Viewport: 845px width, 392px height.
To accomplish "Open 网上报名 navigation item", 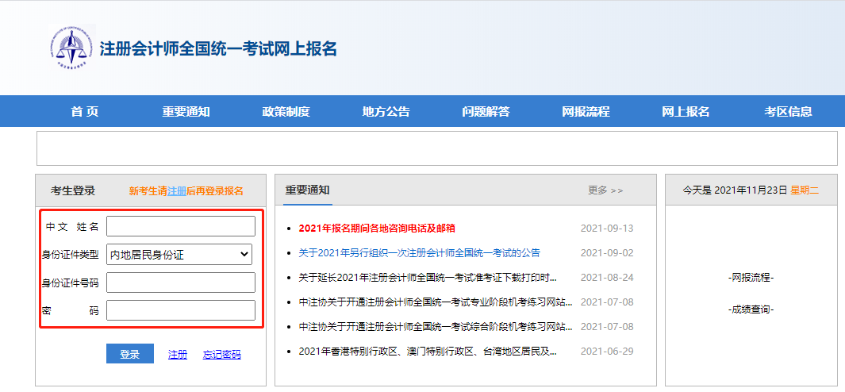I will [686, 112].
